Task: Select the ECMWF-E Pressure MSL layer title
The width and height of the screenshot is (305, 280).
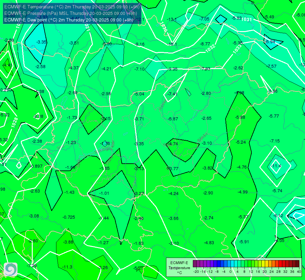Action: (x=71, y=13)
